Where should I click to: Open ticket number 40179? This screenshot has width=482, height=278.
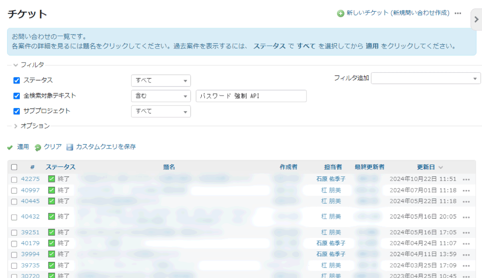click(30, 243)
